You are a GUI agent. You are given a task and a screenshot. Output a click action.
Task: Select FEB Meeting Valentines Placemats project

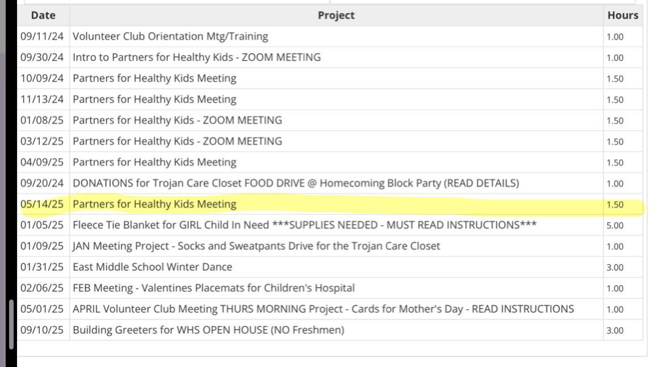point(213,288)
